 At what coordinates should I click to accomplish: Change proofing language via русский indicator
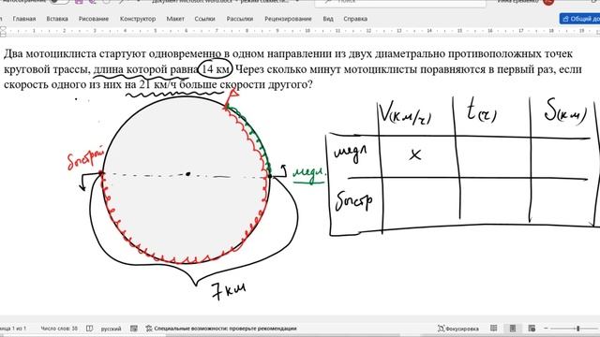click(111, 329)
